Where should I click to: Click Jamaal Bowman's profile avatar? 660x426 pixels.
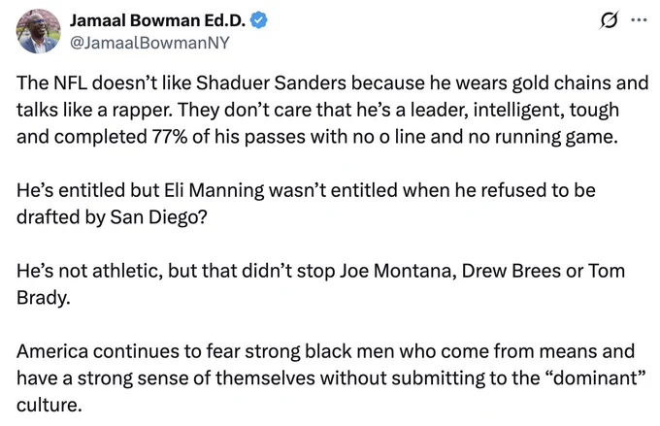[x=38, y=30]
